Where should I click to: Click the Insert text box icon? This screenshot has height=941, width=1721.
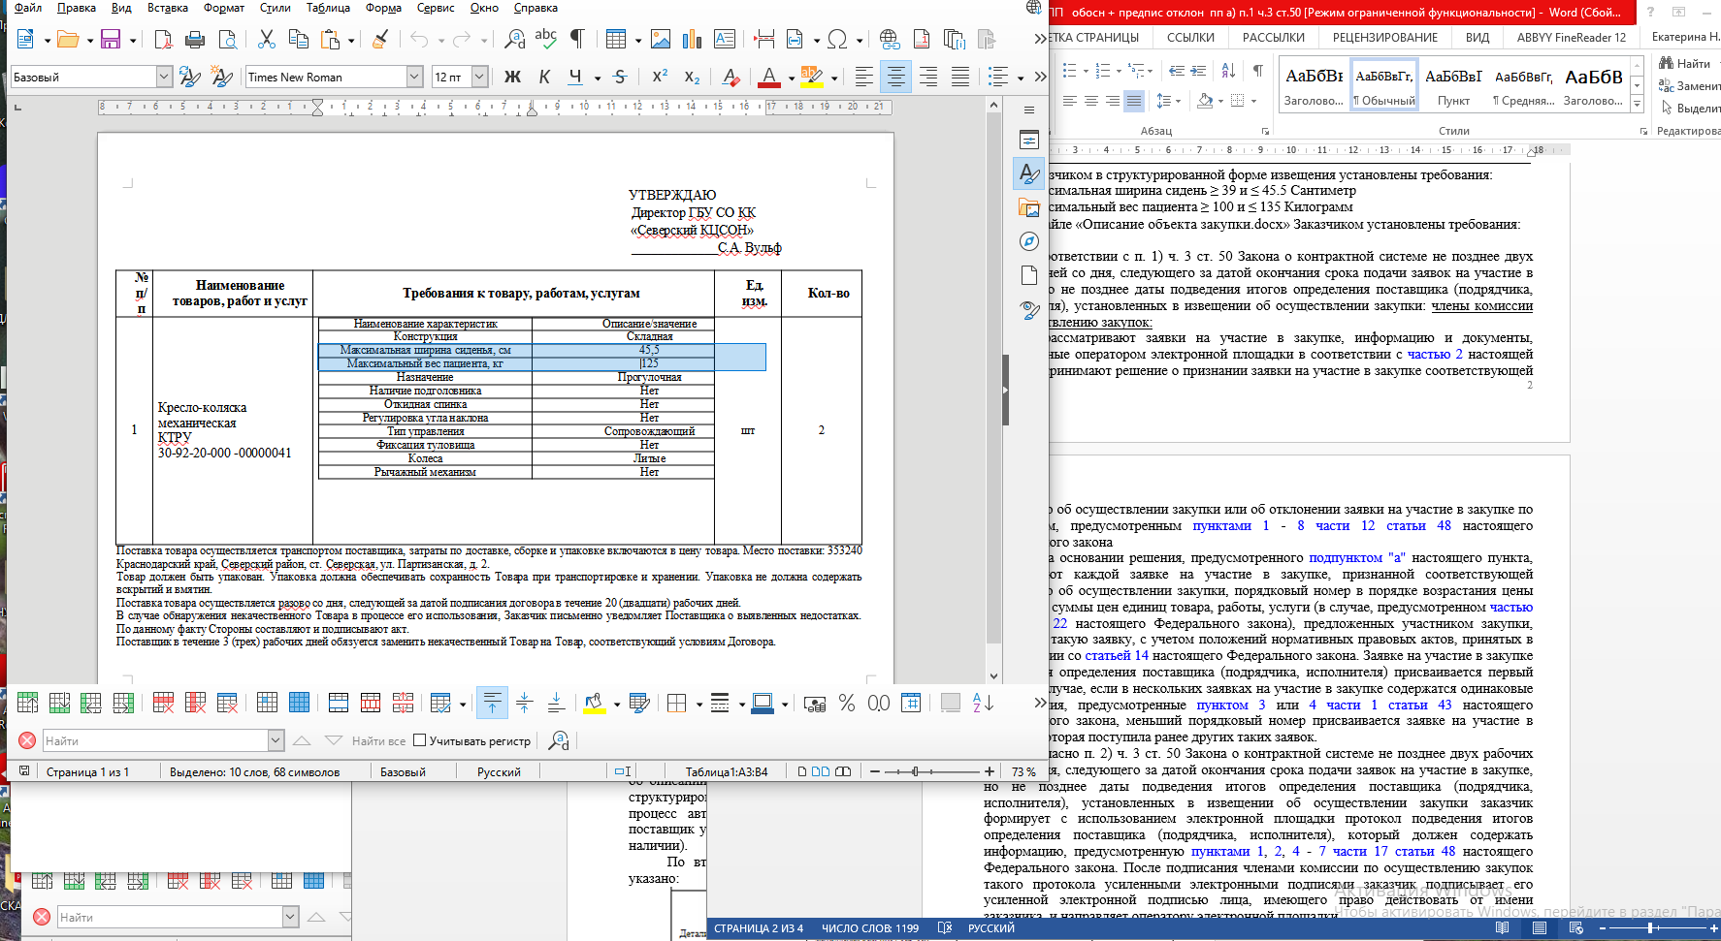725,40
